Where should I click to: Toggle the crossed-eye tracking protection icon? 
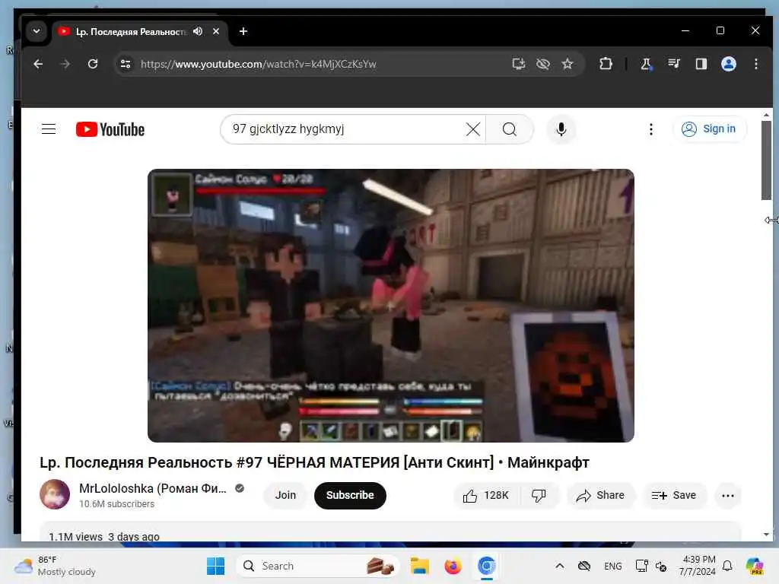pos(543,64)
